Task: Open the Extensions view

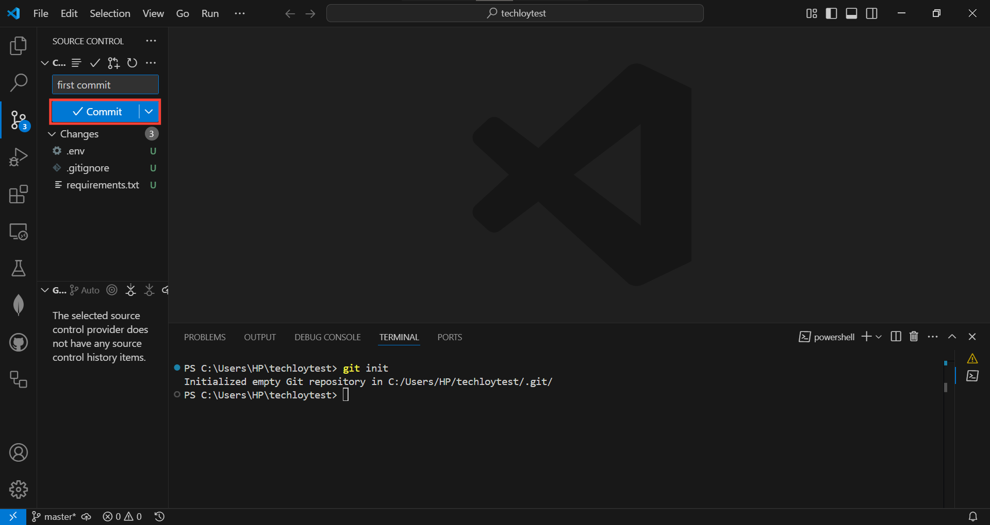Action: 19,195
